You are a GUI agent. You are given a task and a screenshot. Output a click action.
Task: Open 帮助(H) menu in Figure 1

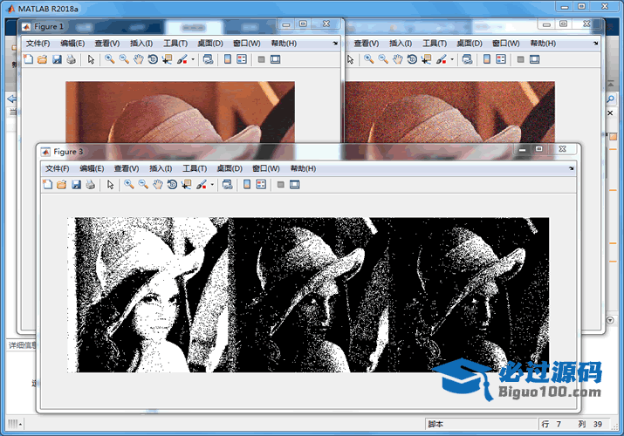point(284,44)
